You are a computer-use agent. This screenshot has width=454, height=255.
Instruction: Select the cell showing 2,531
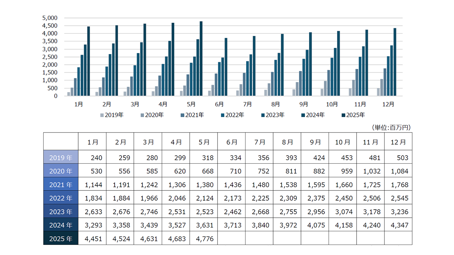coord(176,212)
